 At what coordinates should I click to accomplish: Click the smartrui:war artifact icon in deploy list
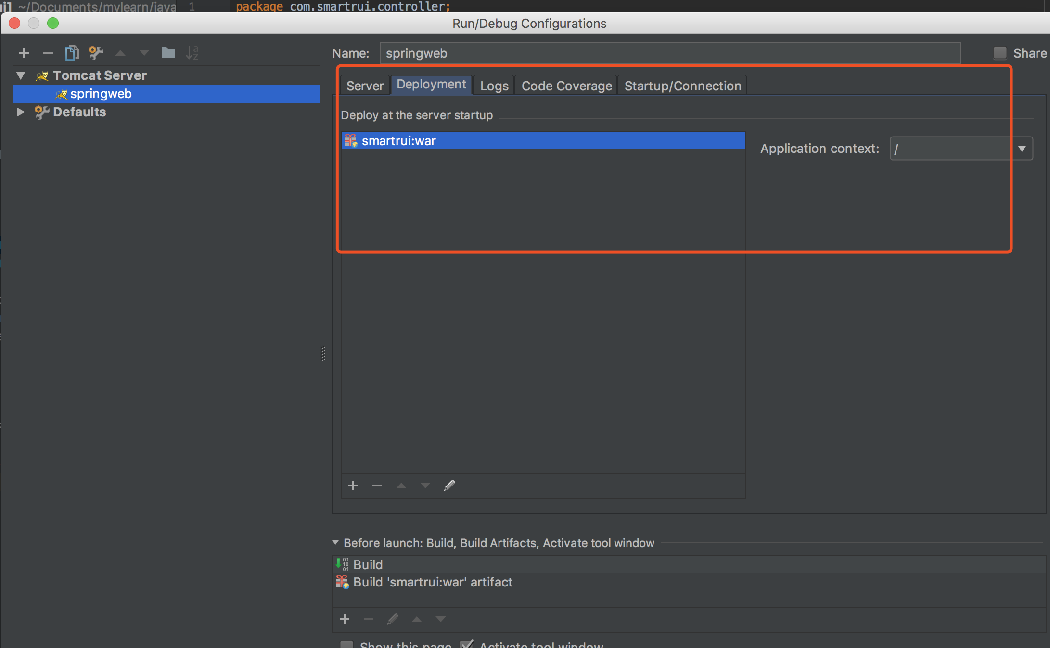point(351,140)
